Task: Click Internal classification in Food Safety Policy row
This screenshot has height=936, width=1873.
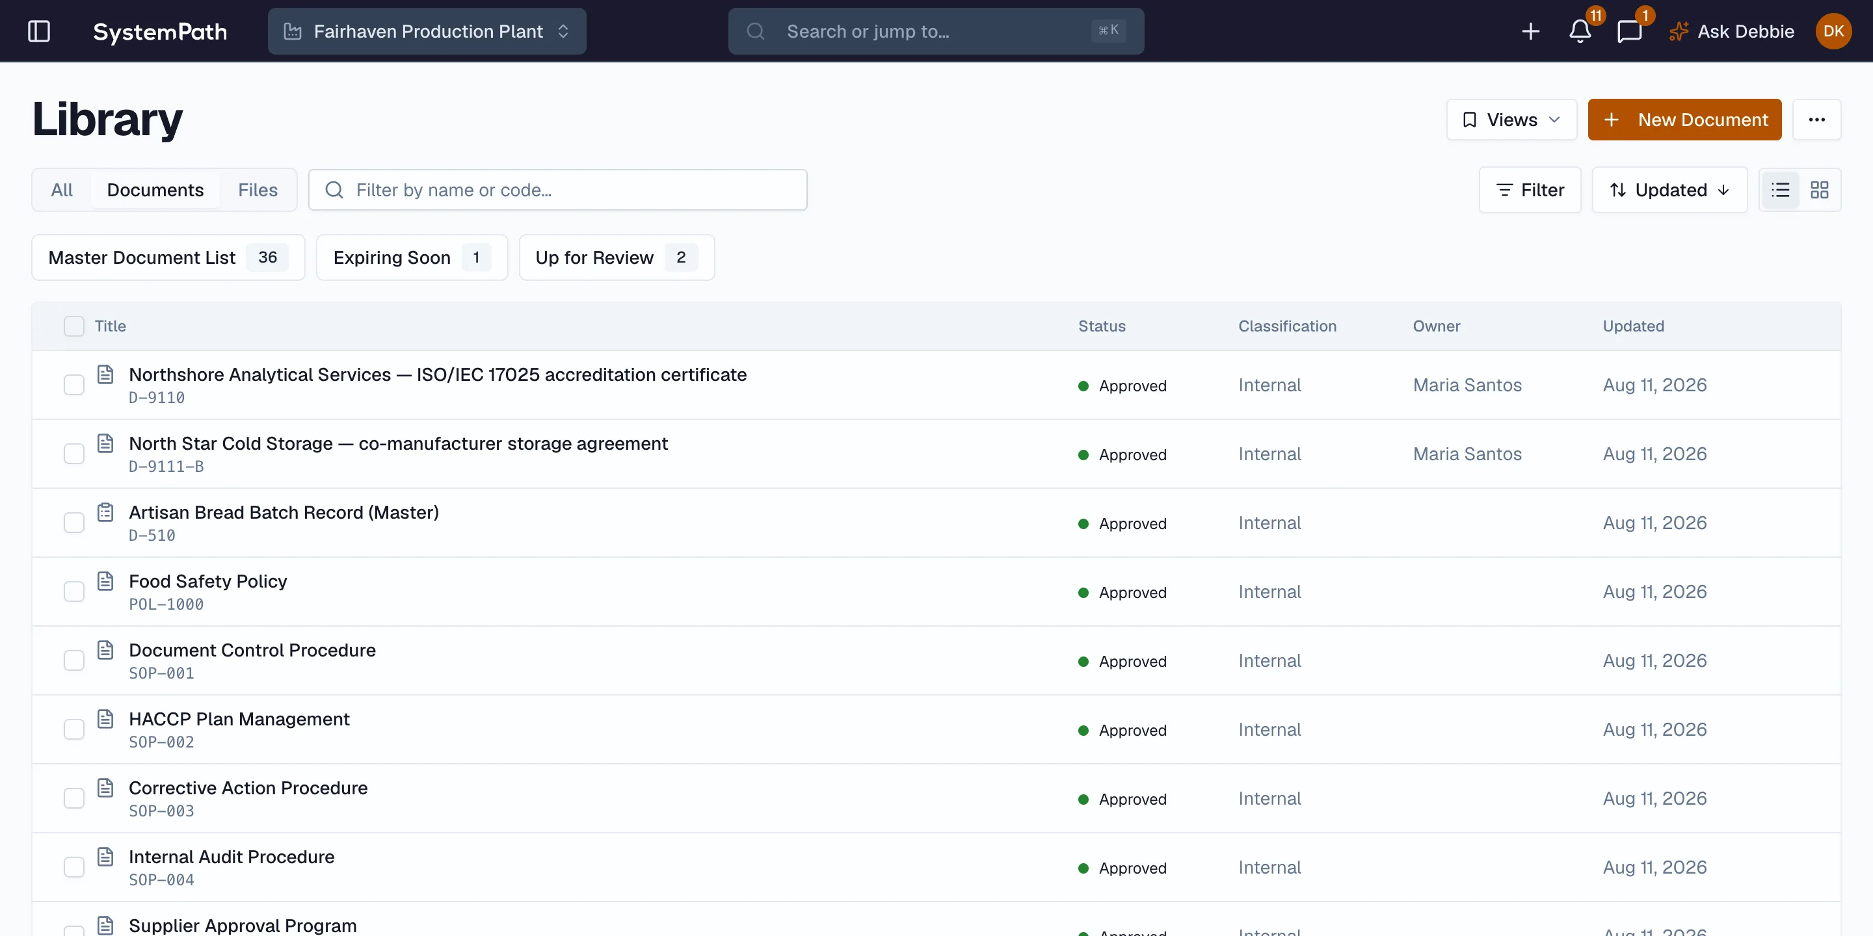Action: [1269, 591]
